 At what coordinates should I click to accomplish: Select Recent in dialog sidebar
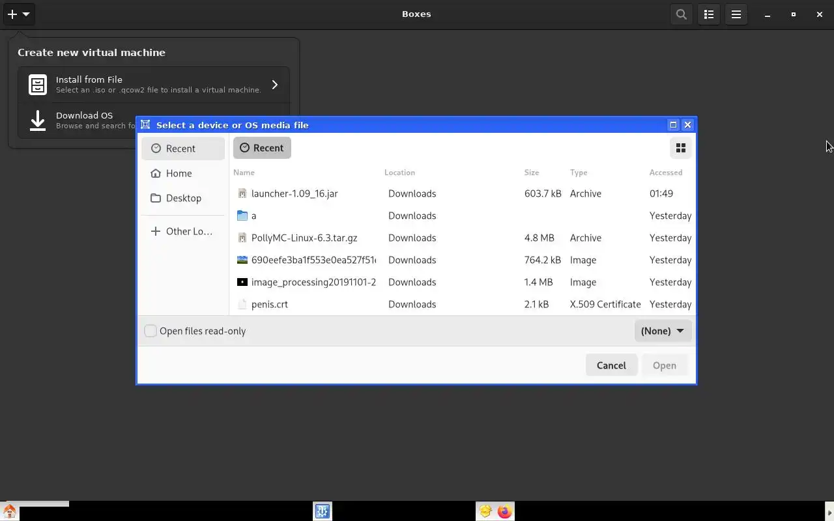[x=183, y=148]
